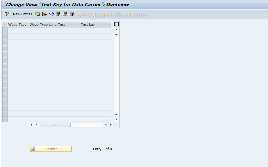Click the left arrow at the horizontal scrollbar end
This screenshot has height=167, width=268.
click(x=106, y=125)
